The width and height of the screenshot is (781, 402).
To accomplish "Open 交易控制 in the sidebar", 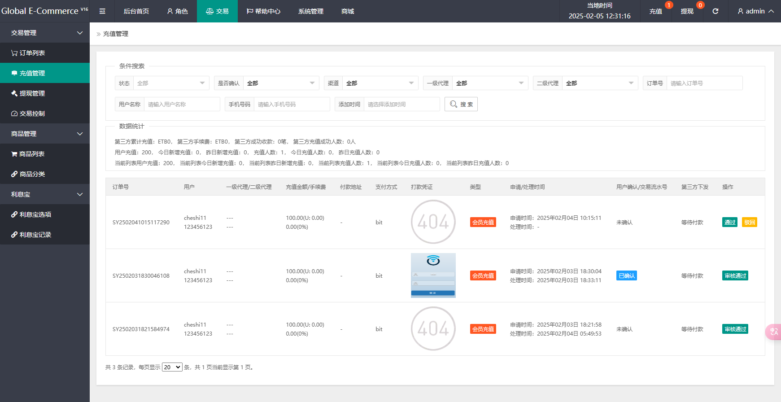I will (32, 114).
